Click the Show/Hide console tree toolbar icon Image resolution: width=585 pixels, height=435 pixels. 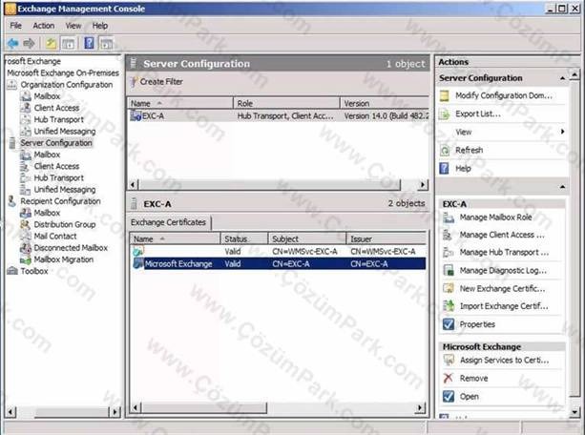69,44
